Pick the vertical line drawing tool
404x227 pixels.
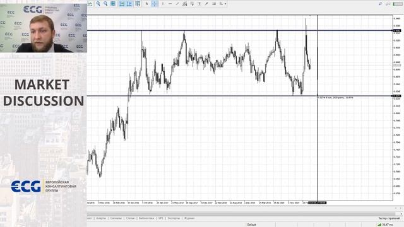pos(163,4)
